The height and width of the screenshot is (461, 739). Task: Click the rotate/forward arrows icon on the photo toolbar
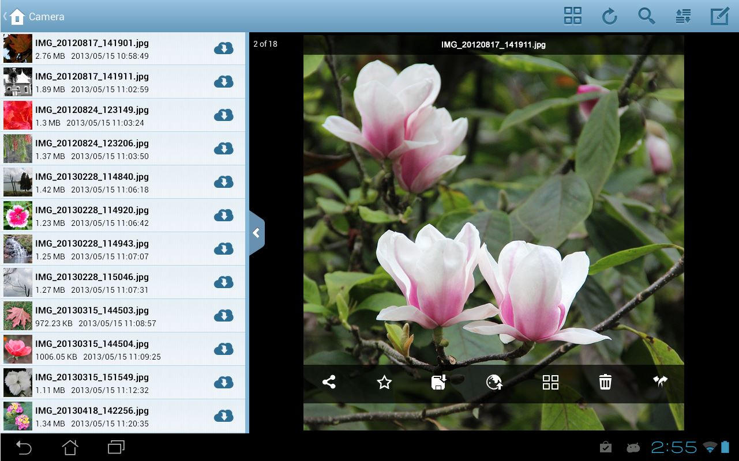pyautogui.click(x=660, y=382)
